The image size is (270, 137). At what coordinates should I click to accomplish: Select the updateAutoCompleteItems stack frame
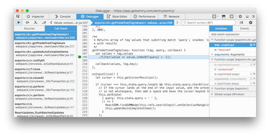45,53
